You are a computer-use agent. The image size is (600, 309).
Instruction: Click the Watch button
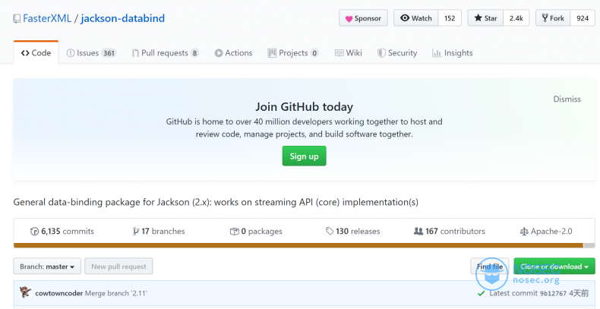[x=416, y=18]
